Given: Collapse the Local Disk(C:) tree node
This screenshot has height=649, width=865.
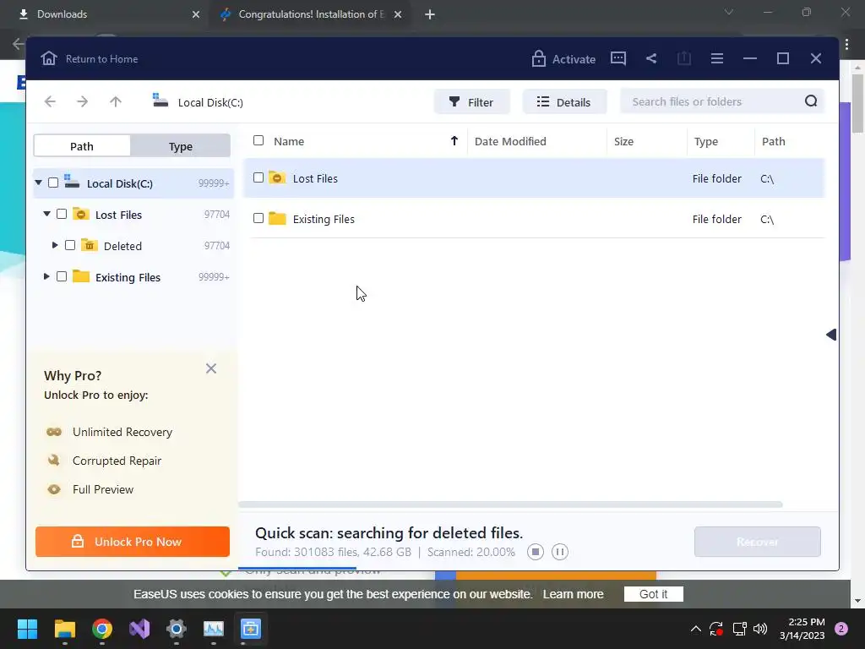Looking at the screenshot, I should point(38,183).
